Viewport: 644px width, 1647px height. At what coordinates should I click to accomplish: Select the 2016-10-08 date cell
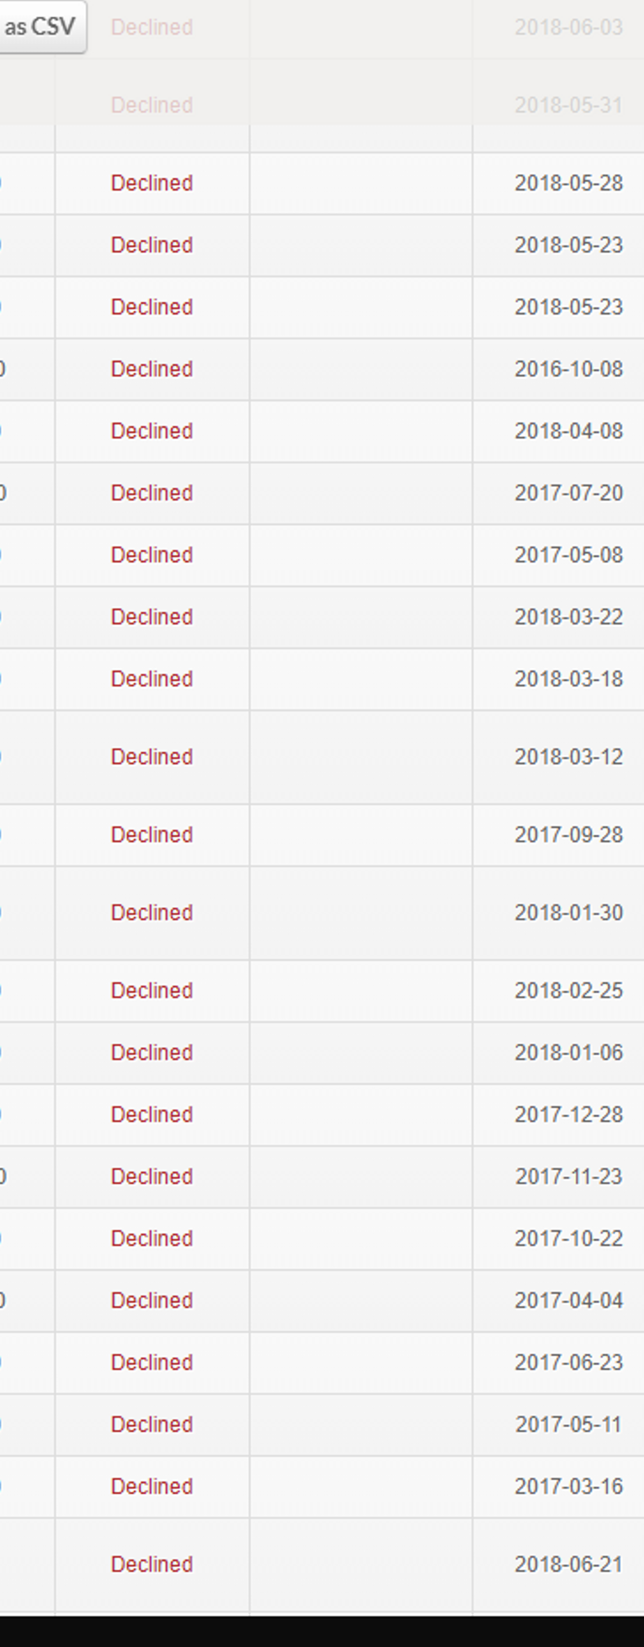(568, 369)
